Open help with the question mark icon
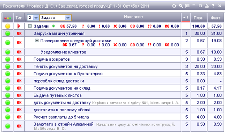 coord(213,6)
